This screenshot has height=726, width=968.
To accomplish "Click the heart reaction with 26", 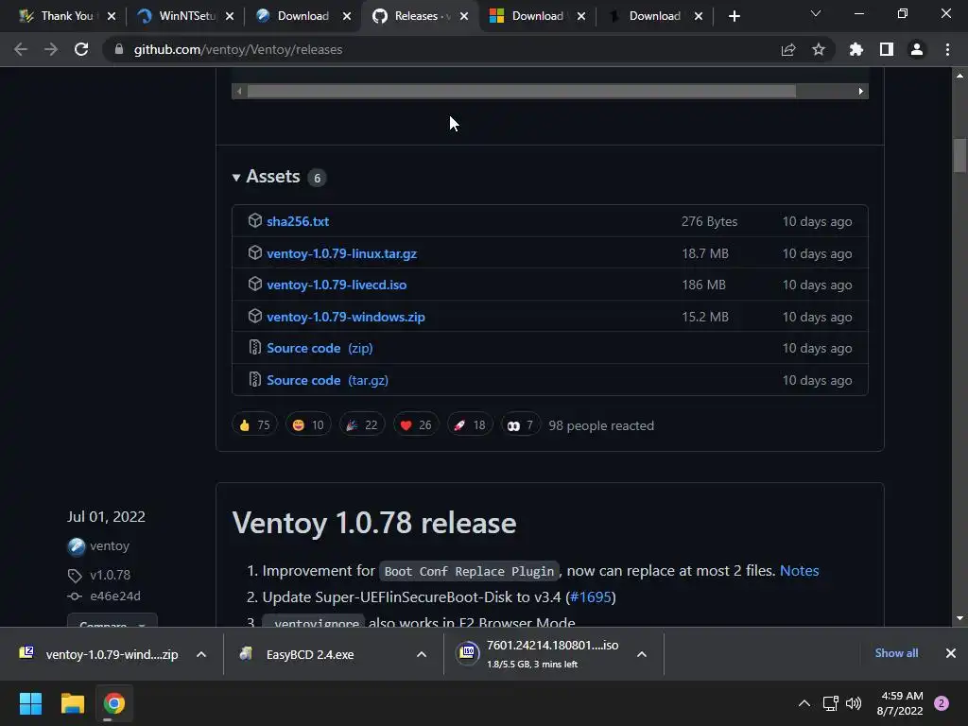I will [x=416, y=424].
